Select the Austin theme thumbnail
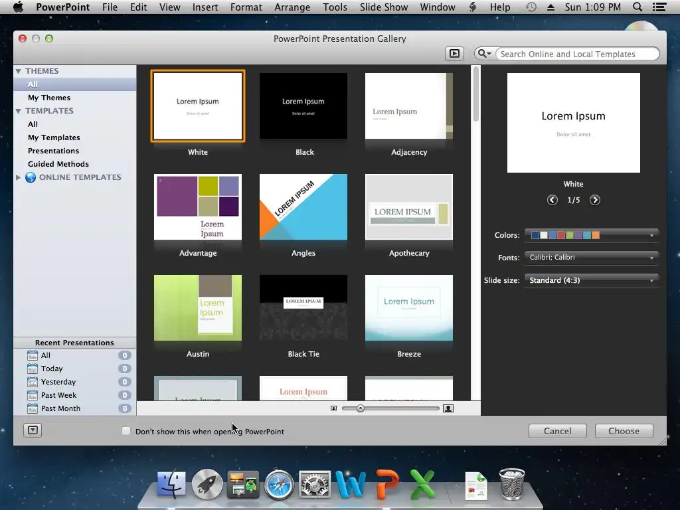The image size is (680, 510). [x=198, y=308]
